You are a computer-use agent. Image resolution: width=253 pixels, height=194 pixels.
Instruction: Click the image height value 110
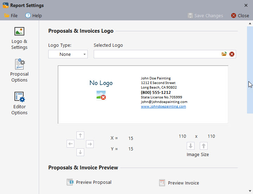pyautogui.click(x=211, y=136)
